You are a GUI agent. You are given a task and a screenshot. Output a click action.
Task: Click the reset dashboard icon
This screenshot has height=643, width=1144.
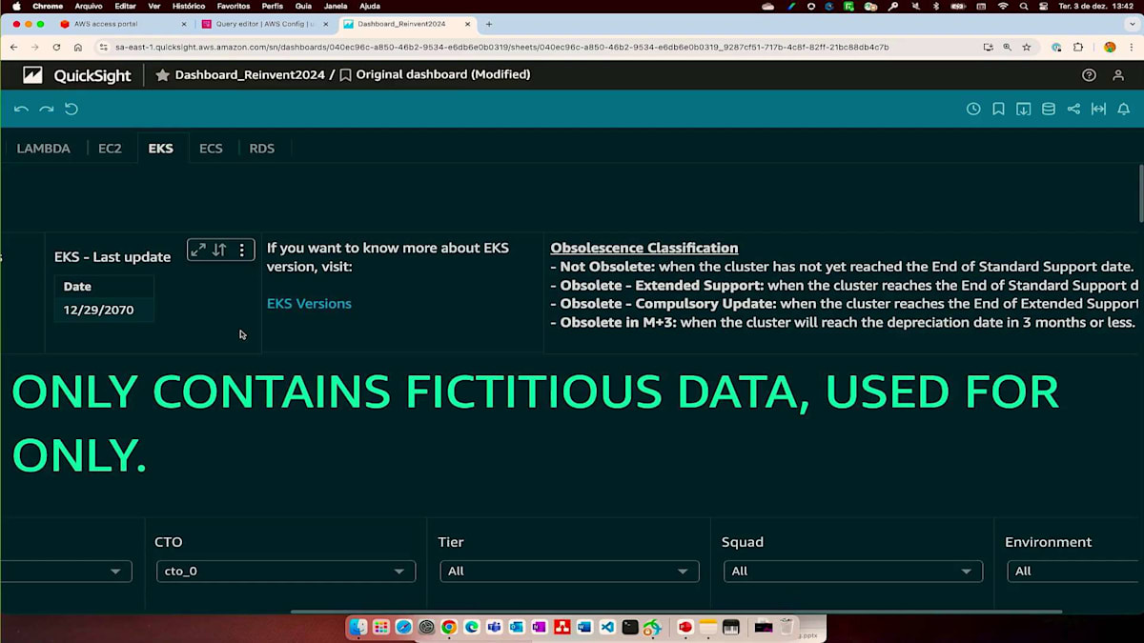[x=71, y=109]
